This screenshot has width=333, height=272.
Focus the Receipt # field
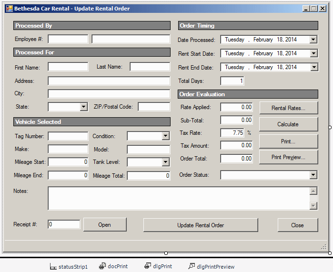pos(64,224)
